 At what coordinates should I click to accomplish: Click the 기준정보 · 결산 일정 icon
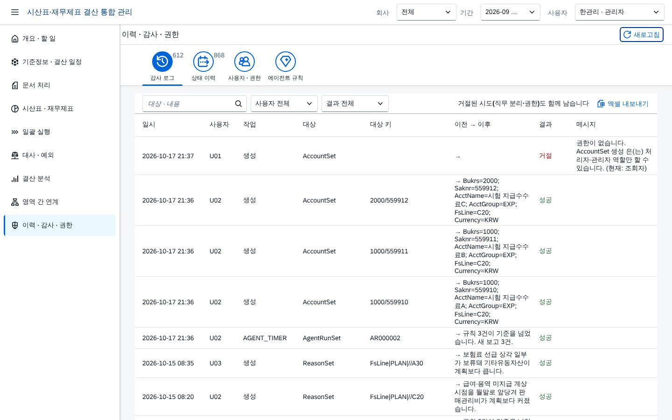(x=15, y=62)
